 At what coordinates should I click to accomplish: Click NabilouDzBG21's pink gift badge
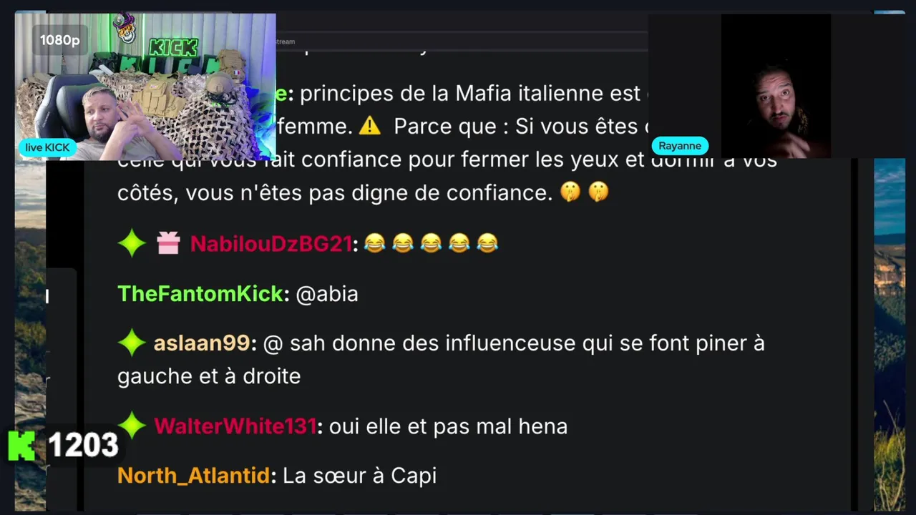pyautogui.click(x=168, y=244)
